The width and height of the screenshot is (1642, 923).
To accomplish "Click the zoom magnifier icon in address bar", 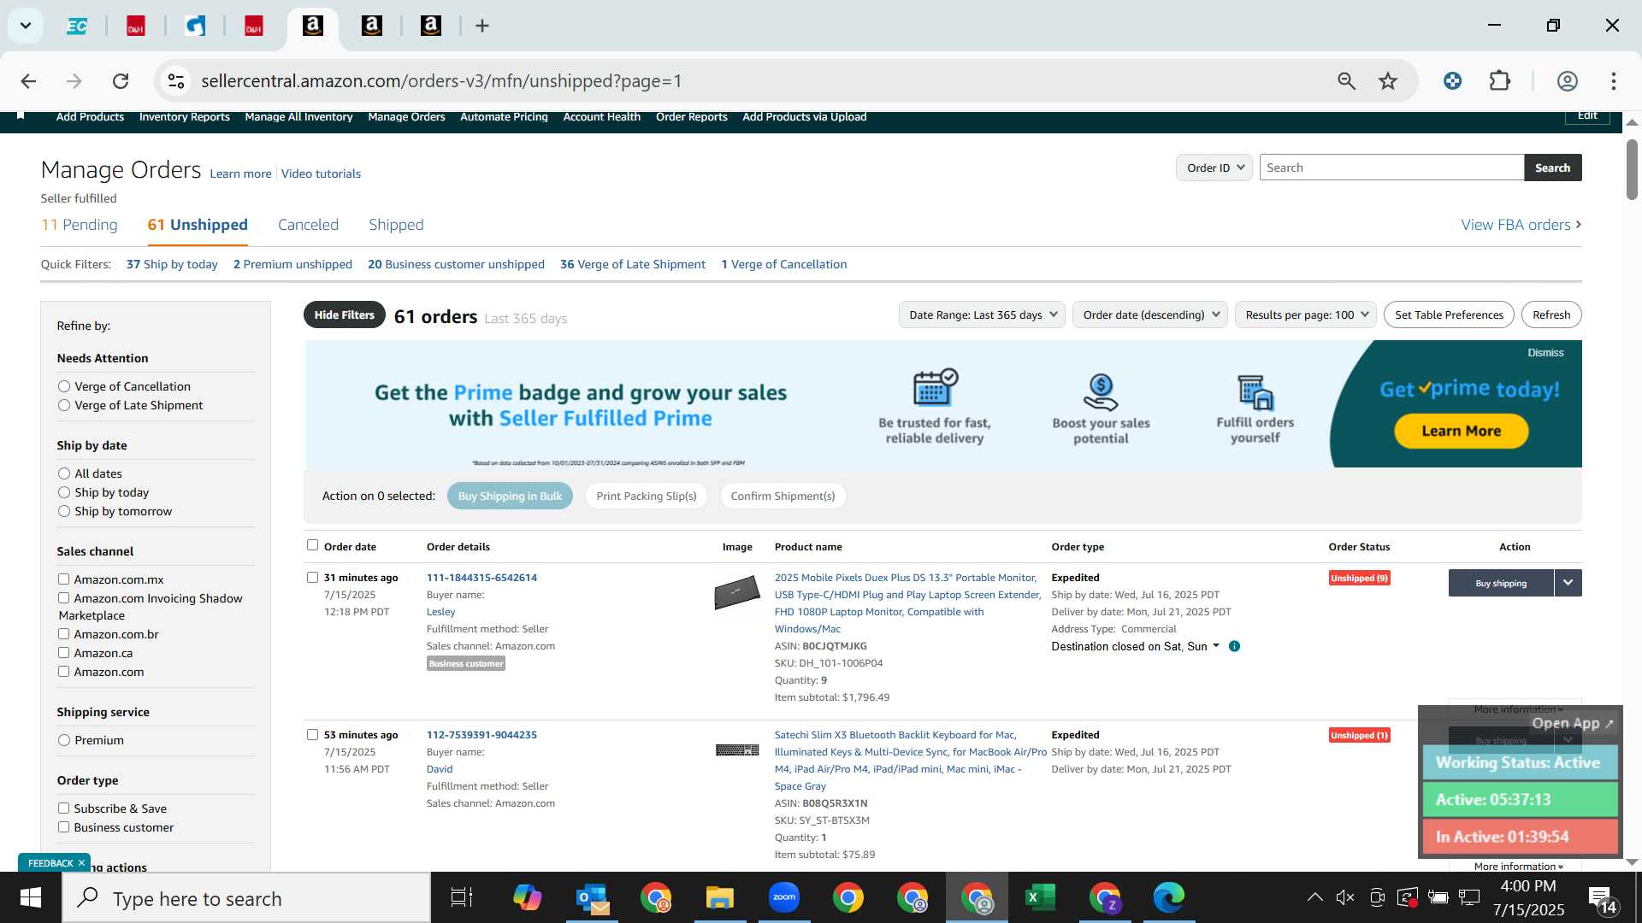I will coord(1347,81).
